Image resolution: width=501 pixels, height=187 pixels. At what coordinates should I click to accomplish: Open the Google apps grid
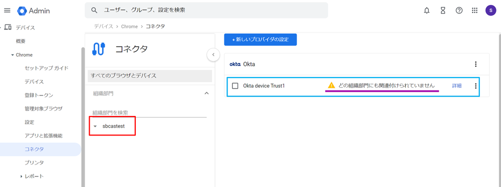(475, 10)
